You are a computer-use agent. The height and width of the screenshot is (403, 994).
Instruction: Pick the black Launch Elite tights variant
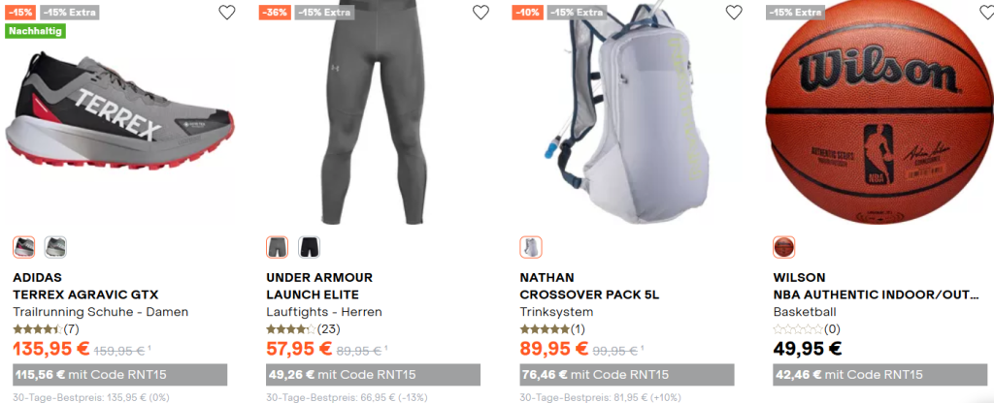310,247
